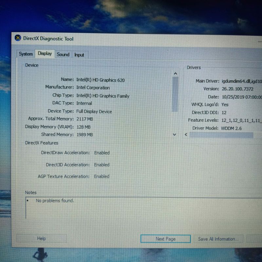Click the Device panel scroll down arrow

[x=175, y=135]
